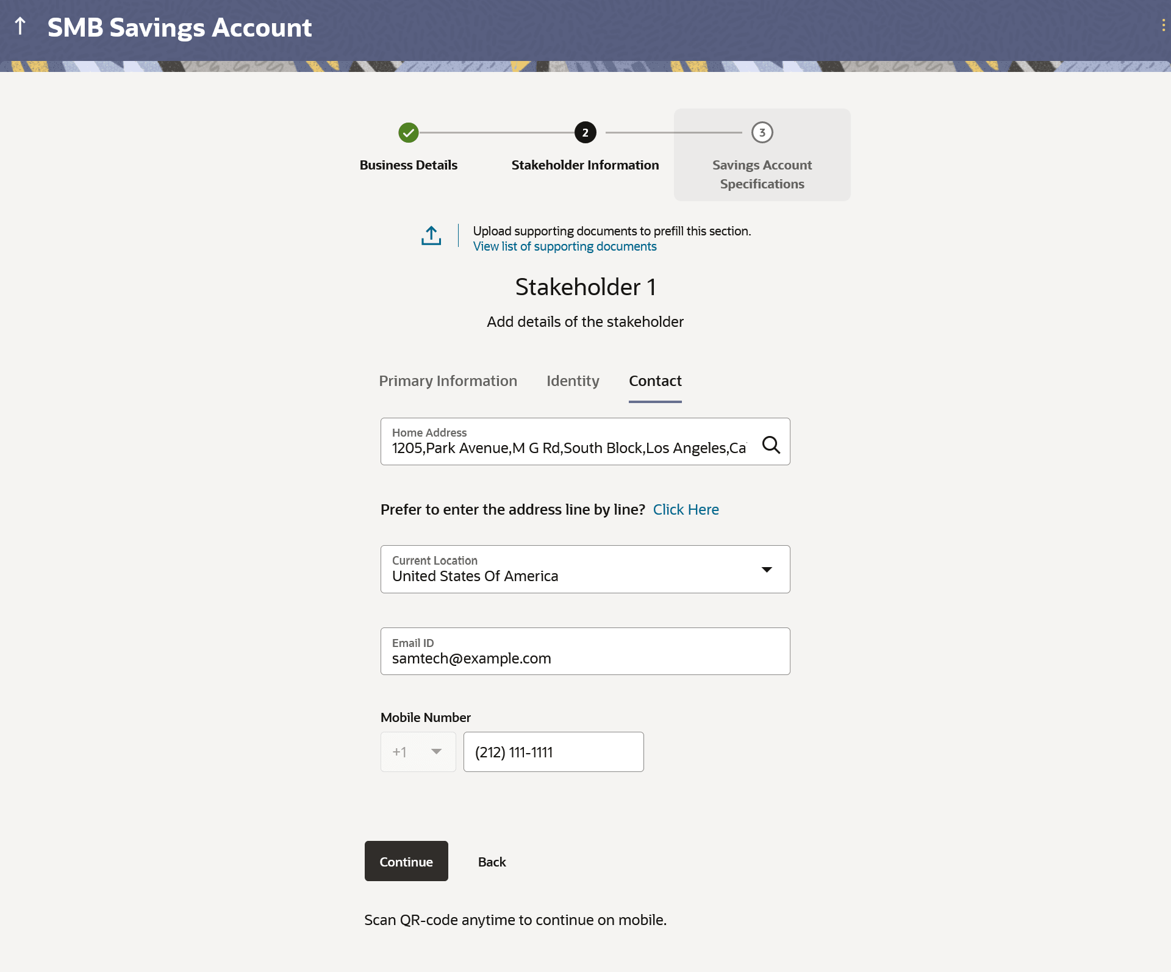Click Here to enter address by line
The image size is (1171, 972).
(x=686, y=509)
